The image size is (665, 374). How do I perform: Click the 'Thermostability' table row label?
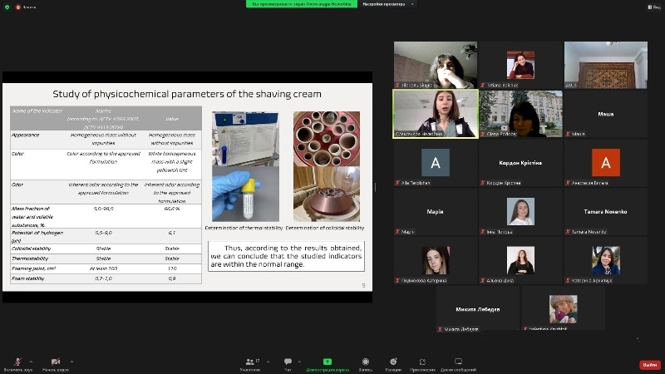pos(30,258)
